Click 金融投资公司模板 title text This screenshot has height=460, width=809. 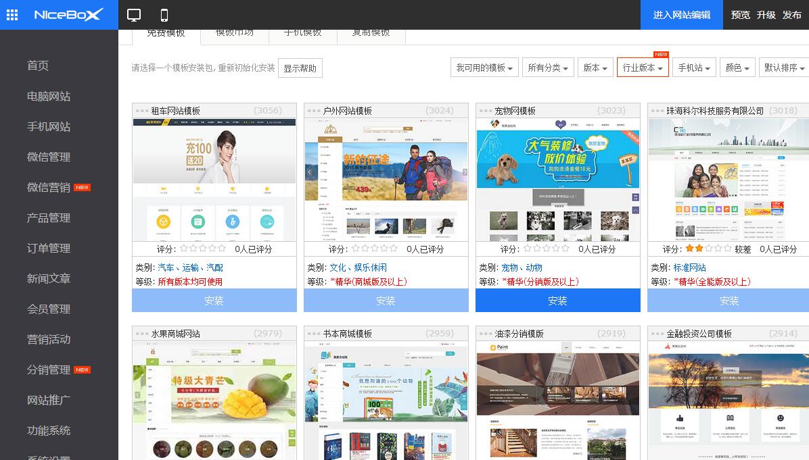point(699,334)
